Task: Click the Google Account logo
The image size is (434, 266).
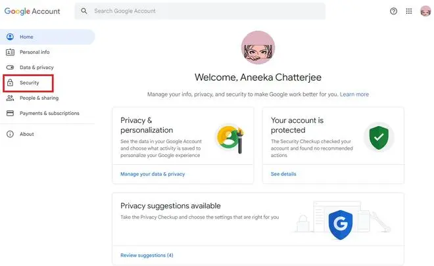Action: [x=32, y=11]
